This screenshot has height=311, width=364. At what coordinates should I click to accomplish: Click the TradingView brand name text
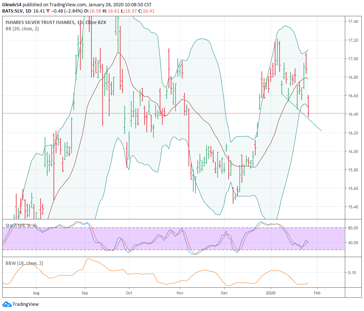[25, 304]
